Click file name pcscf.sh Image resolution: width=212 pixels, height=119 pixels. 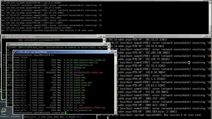click(79, 93)
